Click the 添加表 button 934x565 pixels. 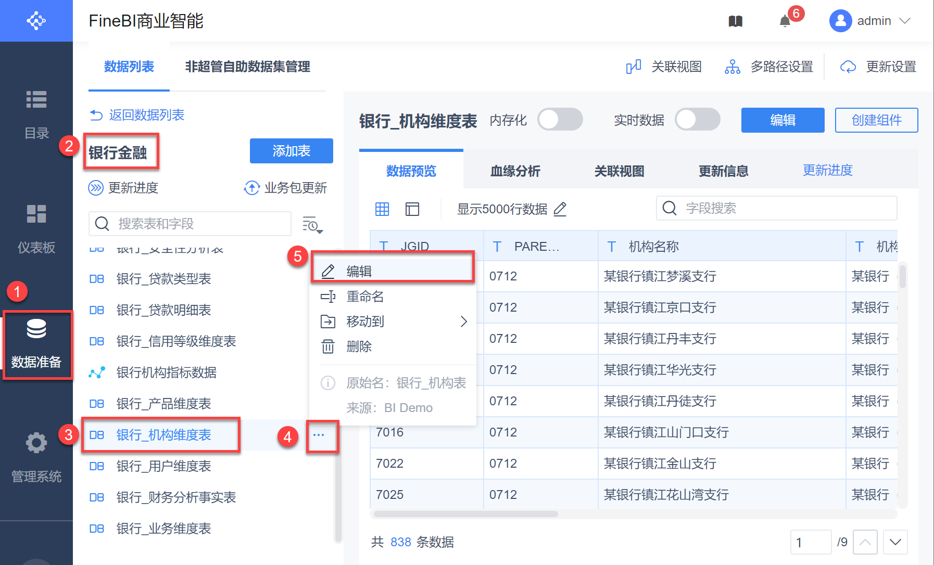(291, 151)
